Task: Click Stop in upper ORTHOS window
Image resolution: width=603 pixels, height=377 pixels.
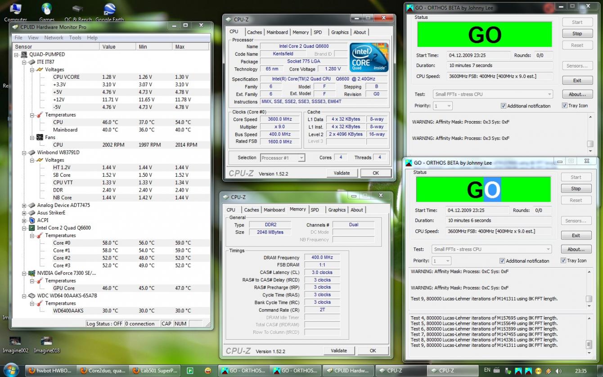Action: (x=577, y=34)
